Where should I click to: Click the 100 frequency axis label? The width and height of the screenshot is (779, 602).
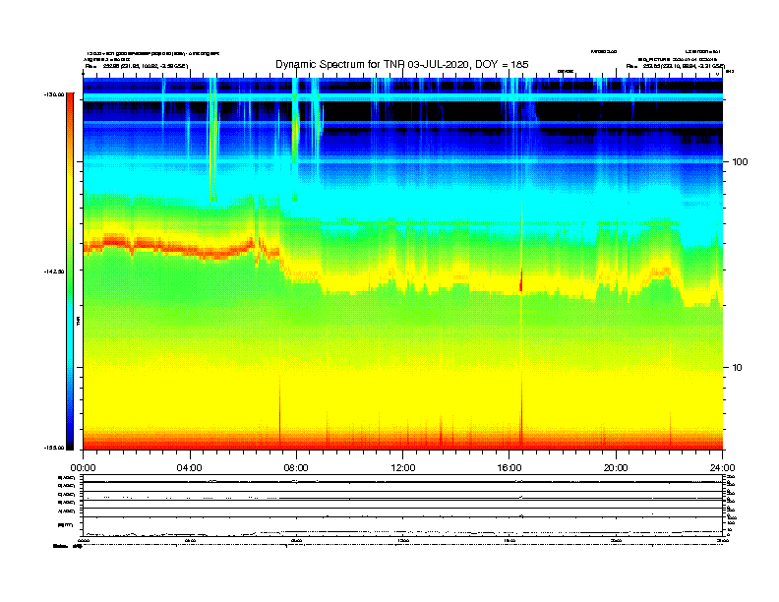click(740, 162)
